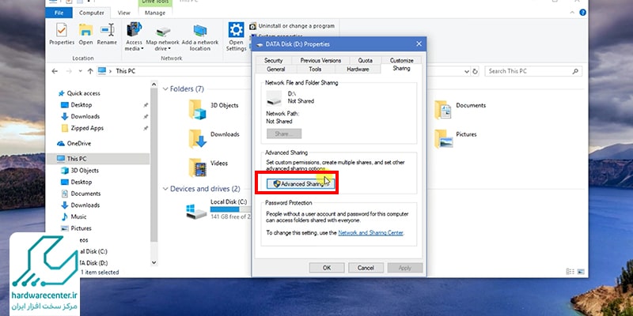Click the ribbon Help question icon

pyautogui.click(x=582, y=13)
